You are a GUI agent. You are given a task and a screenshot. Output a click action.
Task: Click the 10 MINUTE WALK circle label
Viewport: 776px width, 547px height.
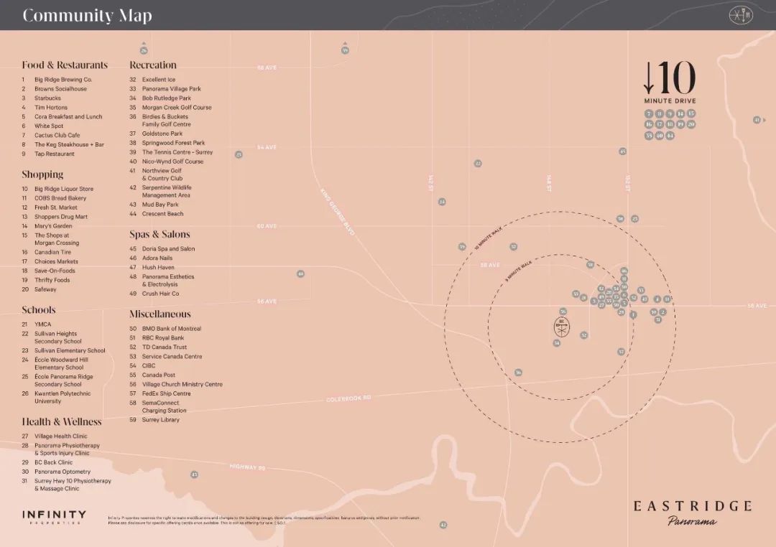[x=488, y=238]
